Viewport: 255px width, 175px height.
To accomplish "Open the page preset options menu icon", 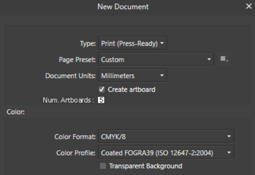I will point(224,59).
